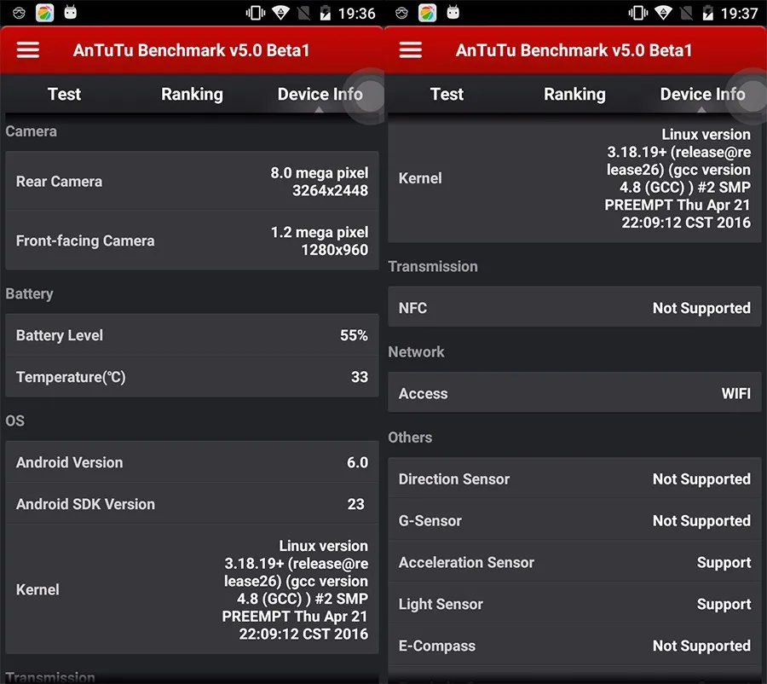Tap no-SIM icon in right status bar

[x=686, y=13]
